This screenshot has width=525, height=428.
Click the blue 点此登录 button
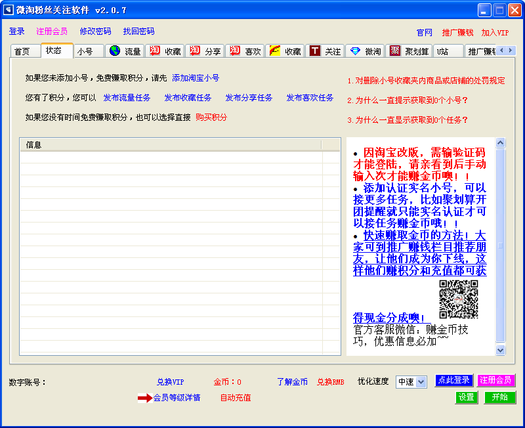454,380
